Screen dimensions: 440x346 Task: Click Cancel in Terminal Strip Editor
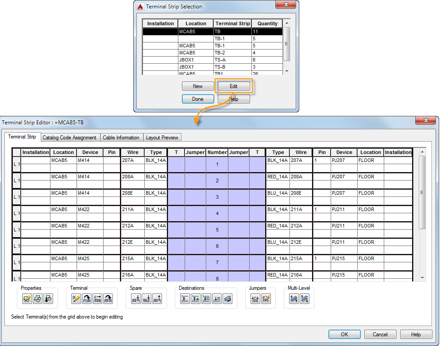point(380,334)
